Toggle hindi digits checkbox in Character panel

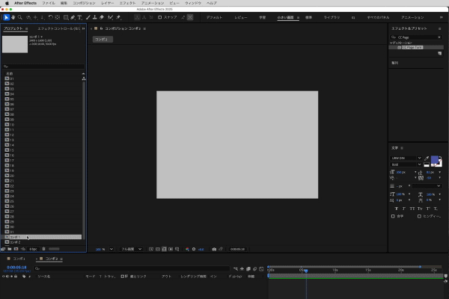click(419, 216)
